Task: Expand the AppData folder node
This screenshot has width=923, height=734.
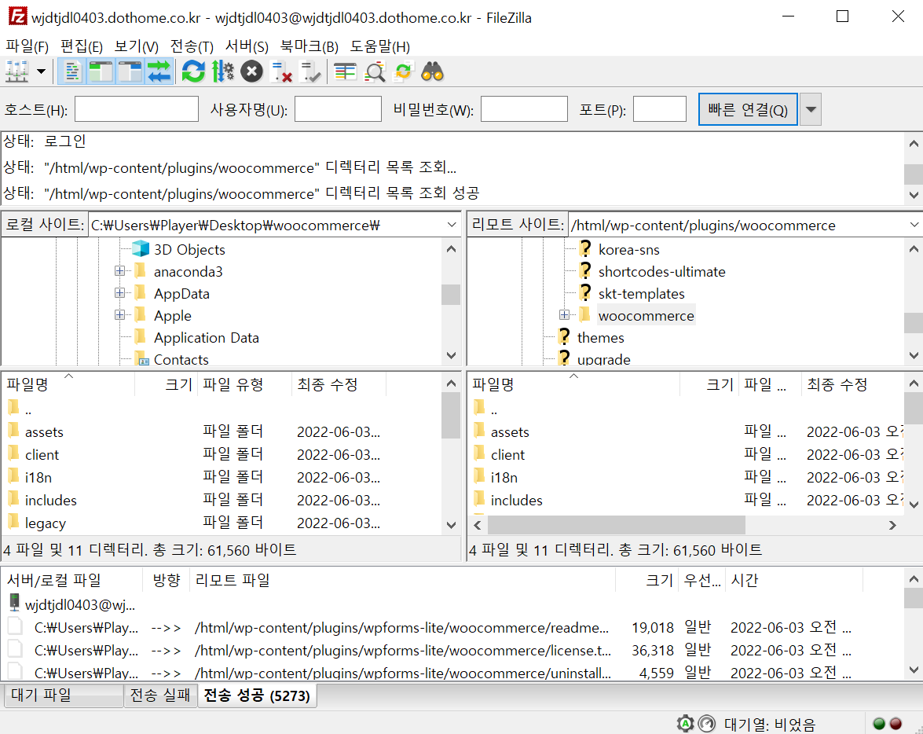Action: [x=119, y=293]
